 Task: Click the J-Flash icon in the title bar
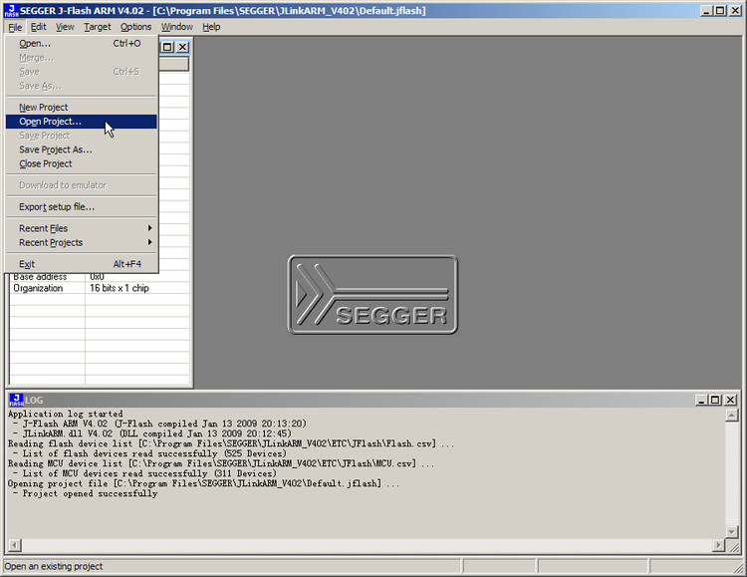[x=11, y=11]
